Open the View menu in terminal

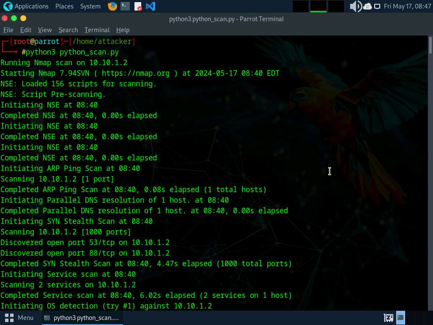(45, 30)
